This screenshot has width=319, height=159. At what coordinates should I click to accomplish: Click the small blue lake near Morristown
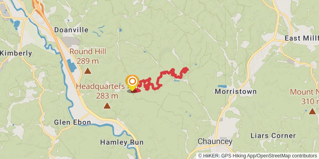click(x=222, y=86)
